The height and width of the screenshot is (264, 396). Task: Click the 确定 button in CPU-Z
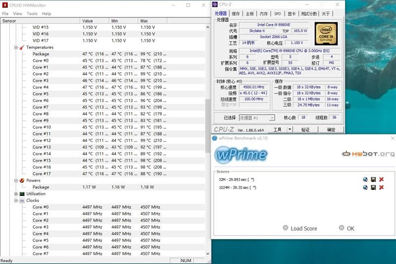pyautogui.click(x=331, y=130)
